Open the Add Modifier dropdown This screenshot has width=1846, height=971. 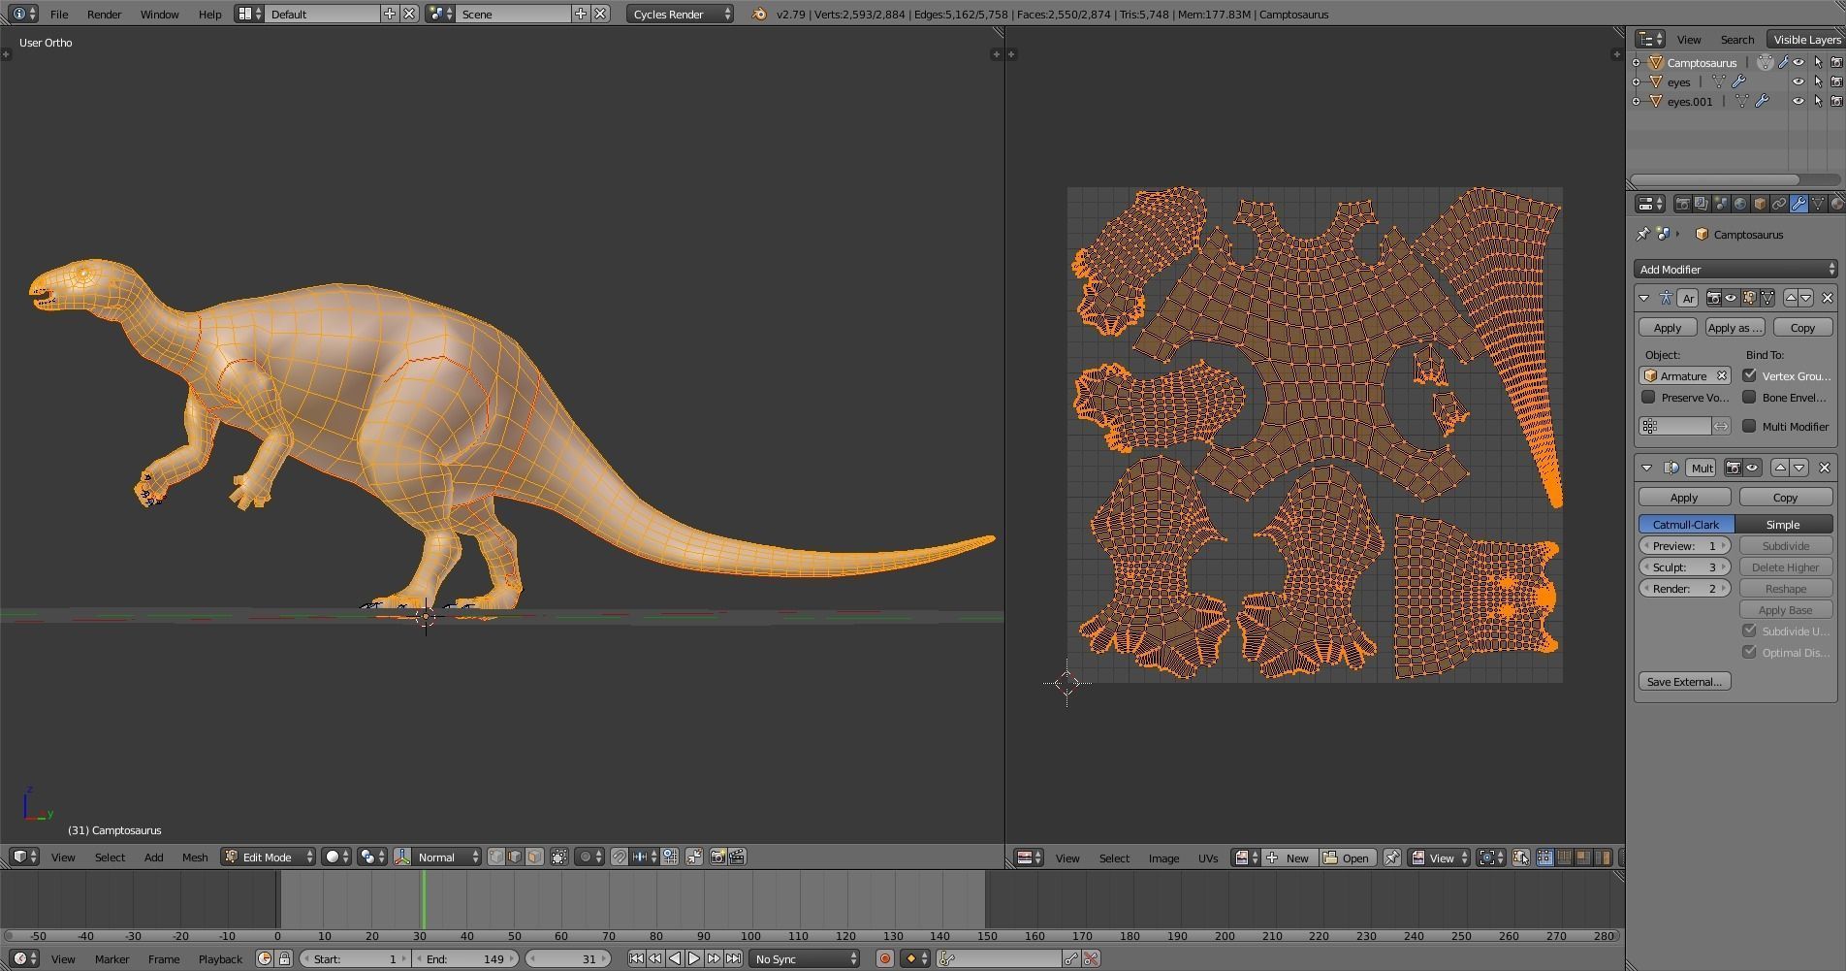click(1735, 269)
